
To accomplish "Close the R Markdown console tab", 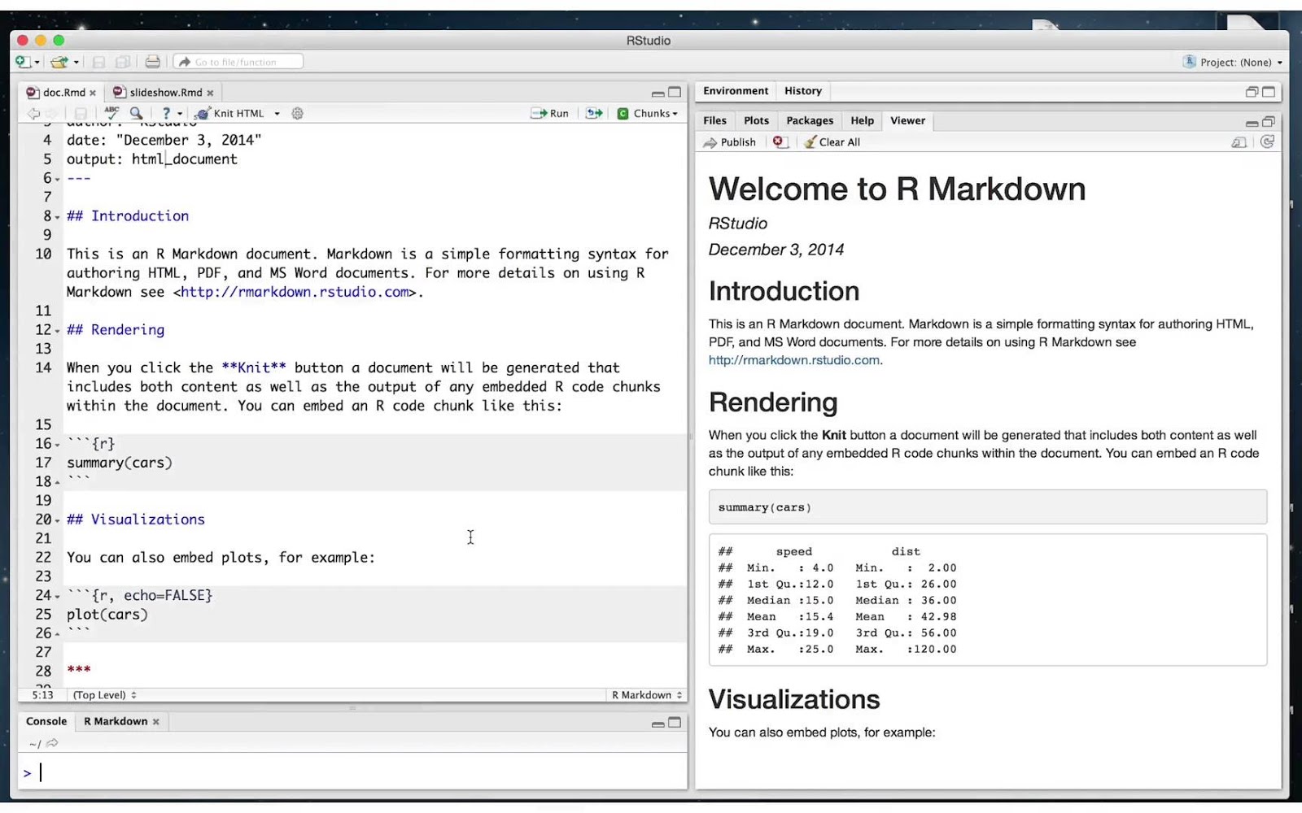I will coord(156,721).
